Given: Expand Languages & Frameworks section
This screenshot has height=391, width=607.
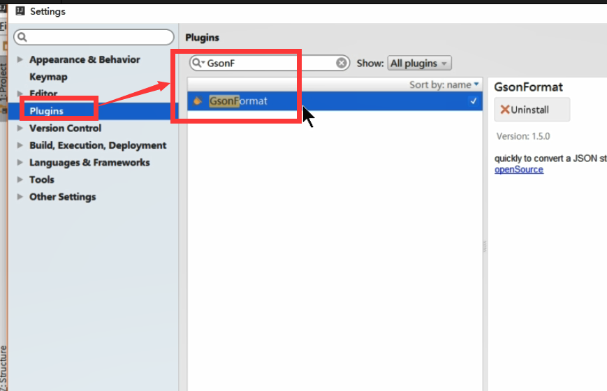Looking at the screenshot, I should 20,162.
